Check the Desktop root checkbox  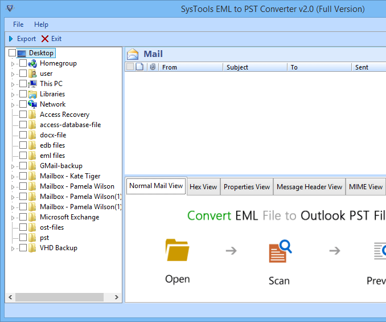click(x=12, y=53)
